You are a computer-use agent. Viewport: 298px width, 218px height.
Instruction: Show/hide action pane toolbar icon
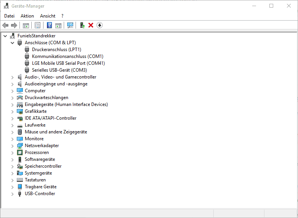[x=58, y=25]
